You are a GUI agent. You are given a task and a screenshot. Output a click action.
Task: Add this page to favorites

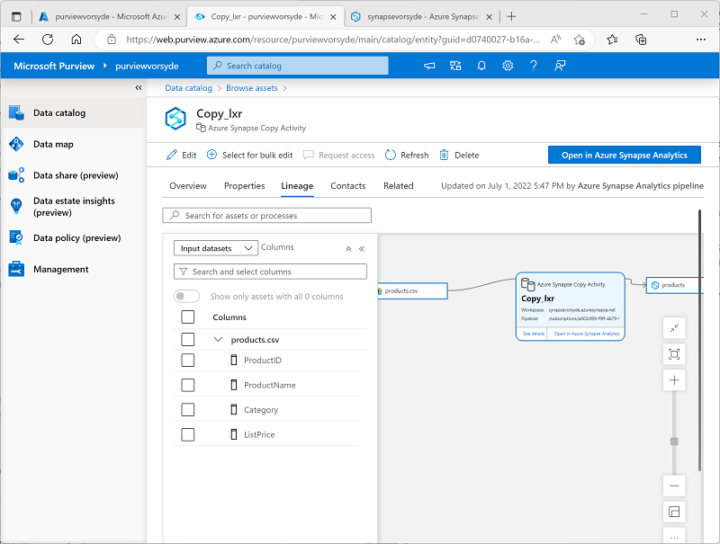click(x=579, y=40)
